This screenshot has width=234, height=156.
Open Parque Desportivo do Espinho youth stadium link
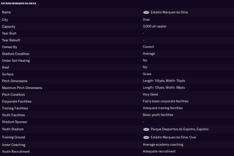[179, 129]
